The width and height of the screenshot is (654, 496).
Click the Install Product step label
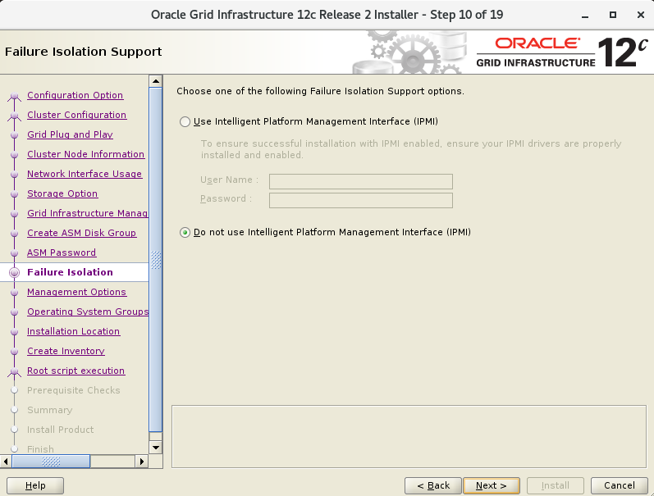[x=61, y=430]
